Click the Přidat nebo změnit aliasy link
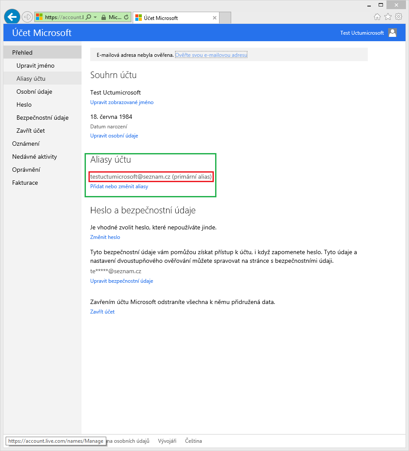Viewport: 409px width, 451px height. click(x=119, y=186)
